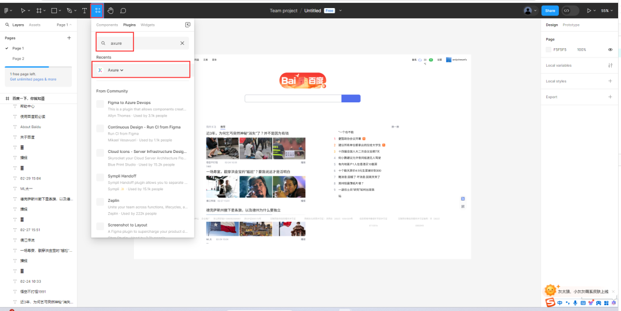Select the Comment tool

[123, 11]
